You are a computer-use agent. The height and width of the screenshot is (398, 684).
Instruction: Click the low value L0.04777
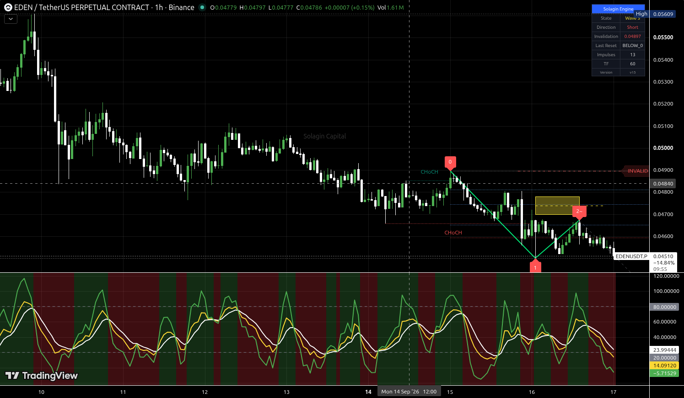281,7
